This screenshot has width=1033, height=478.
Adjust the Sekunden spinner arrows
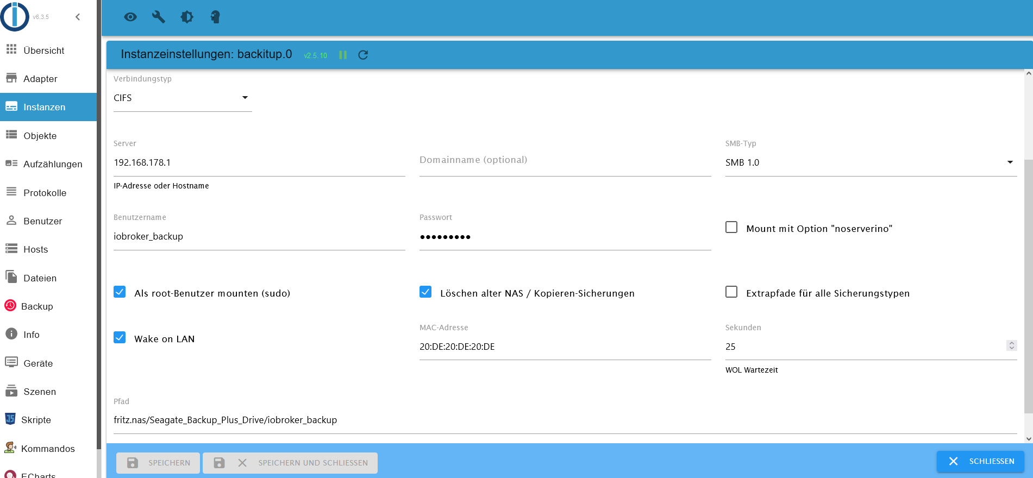(x=1012, y=345)
